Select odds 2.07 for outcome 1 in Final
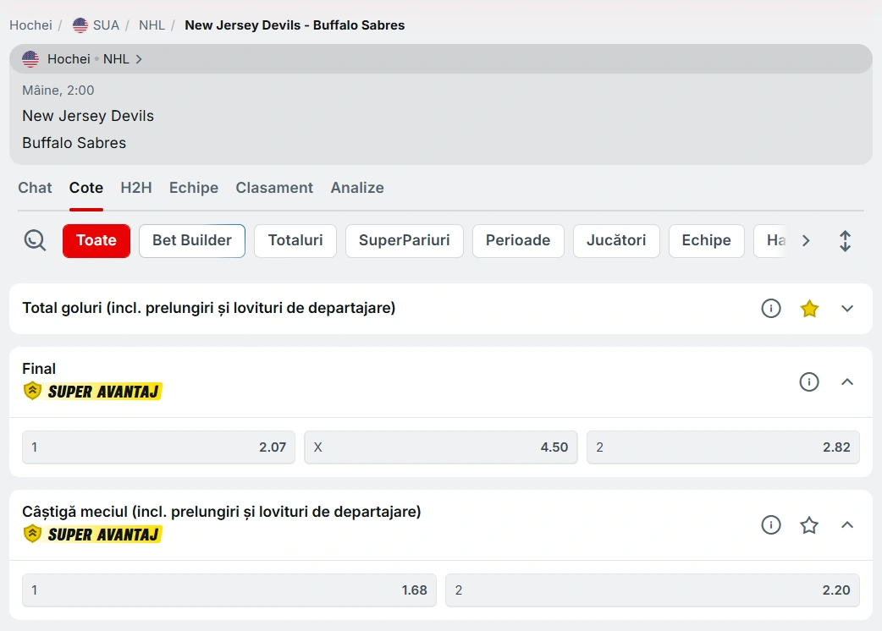882x631 pixels. (159, 447)
